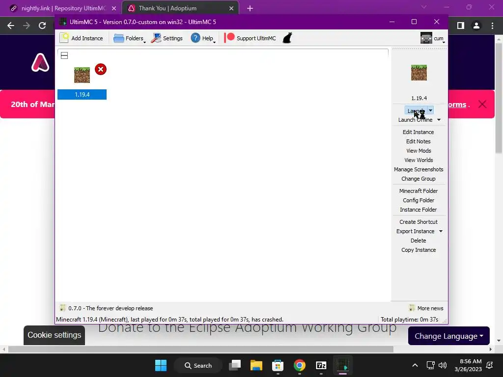The width and height of the screenshot is (503, 377).
Task: Click the taskbar Search box
Action: coord(198,365)
